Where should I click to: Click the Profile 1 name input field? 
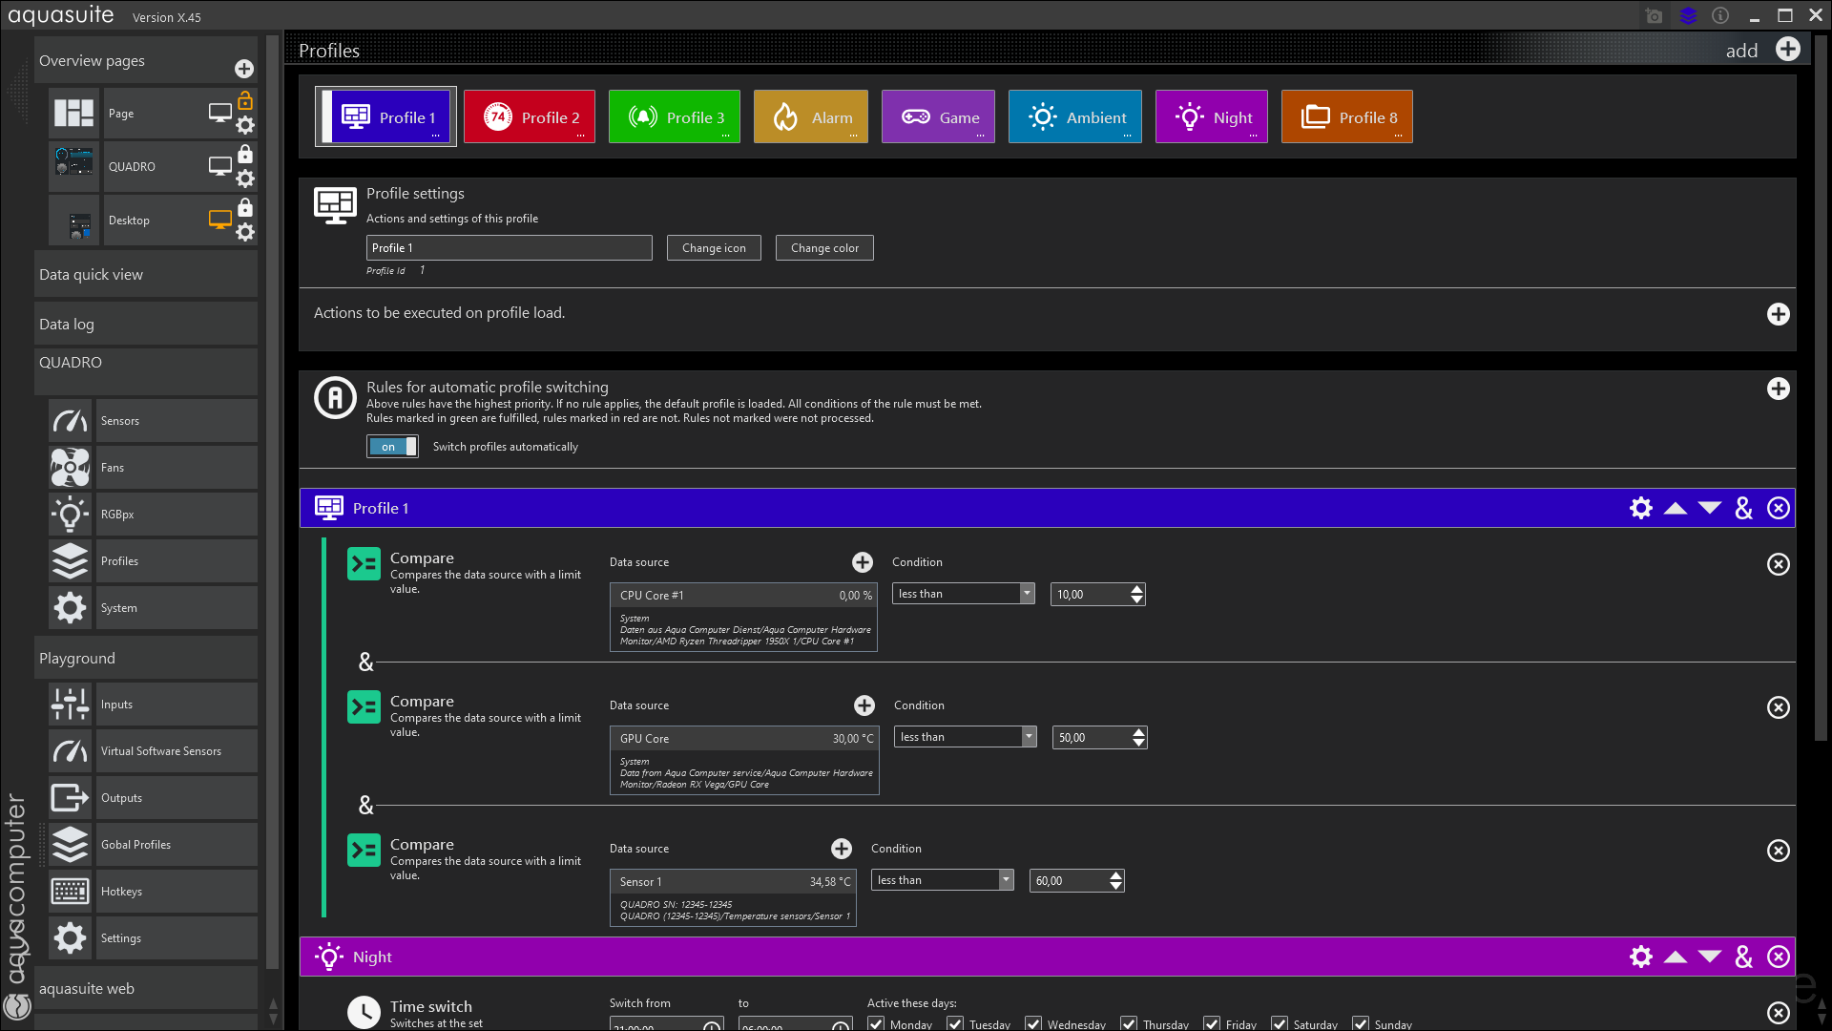pos(509,248)
